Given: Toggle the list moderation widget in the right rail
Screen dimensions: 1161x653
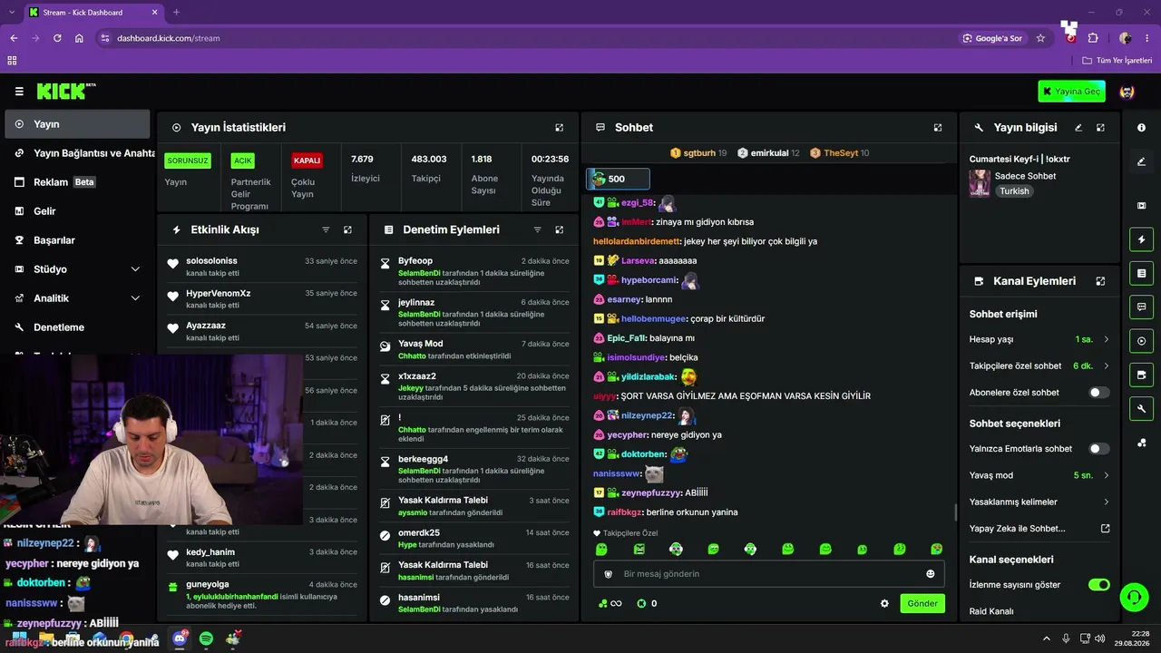Looking at the screenshot, I should (1141, 273).
